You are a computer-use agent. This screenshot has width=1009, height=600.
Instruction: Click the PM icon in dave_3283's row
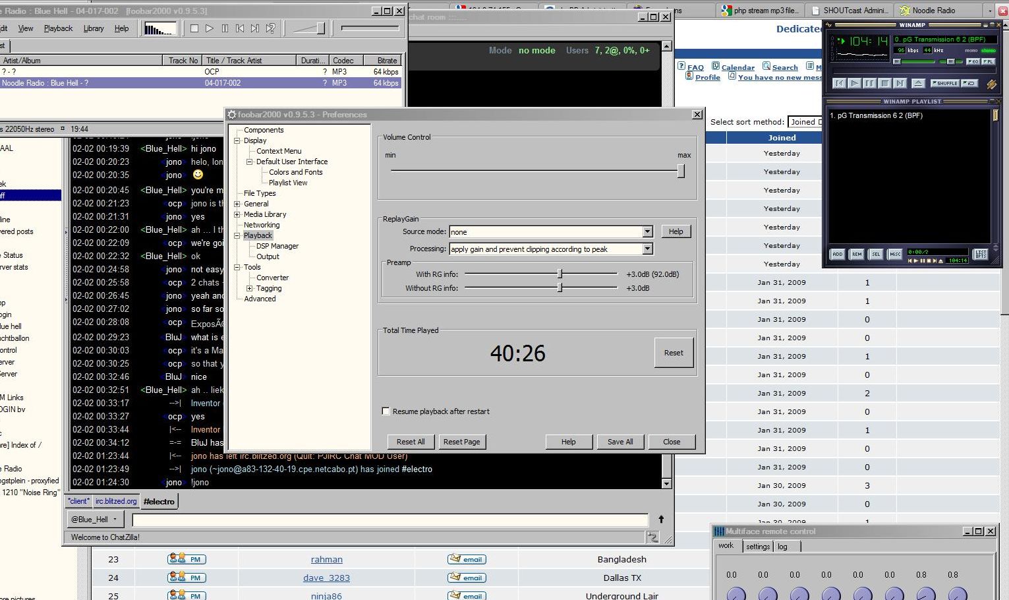pos(187,578)
